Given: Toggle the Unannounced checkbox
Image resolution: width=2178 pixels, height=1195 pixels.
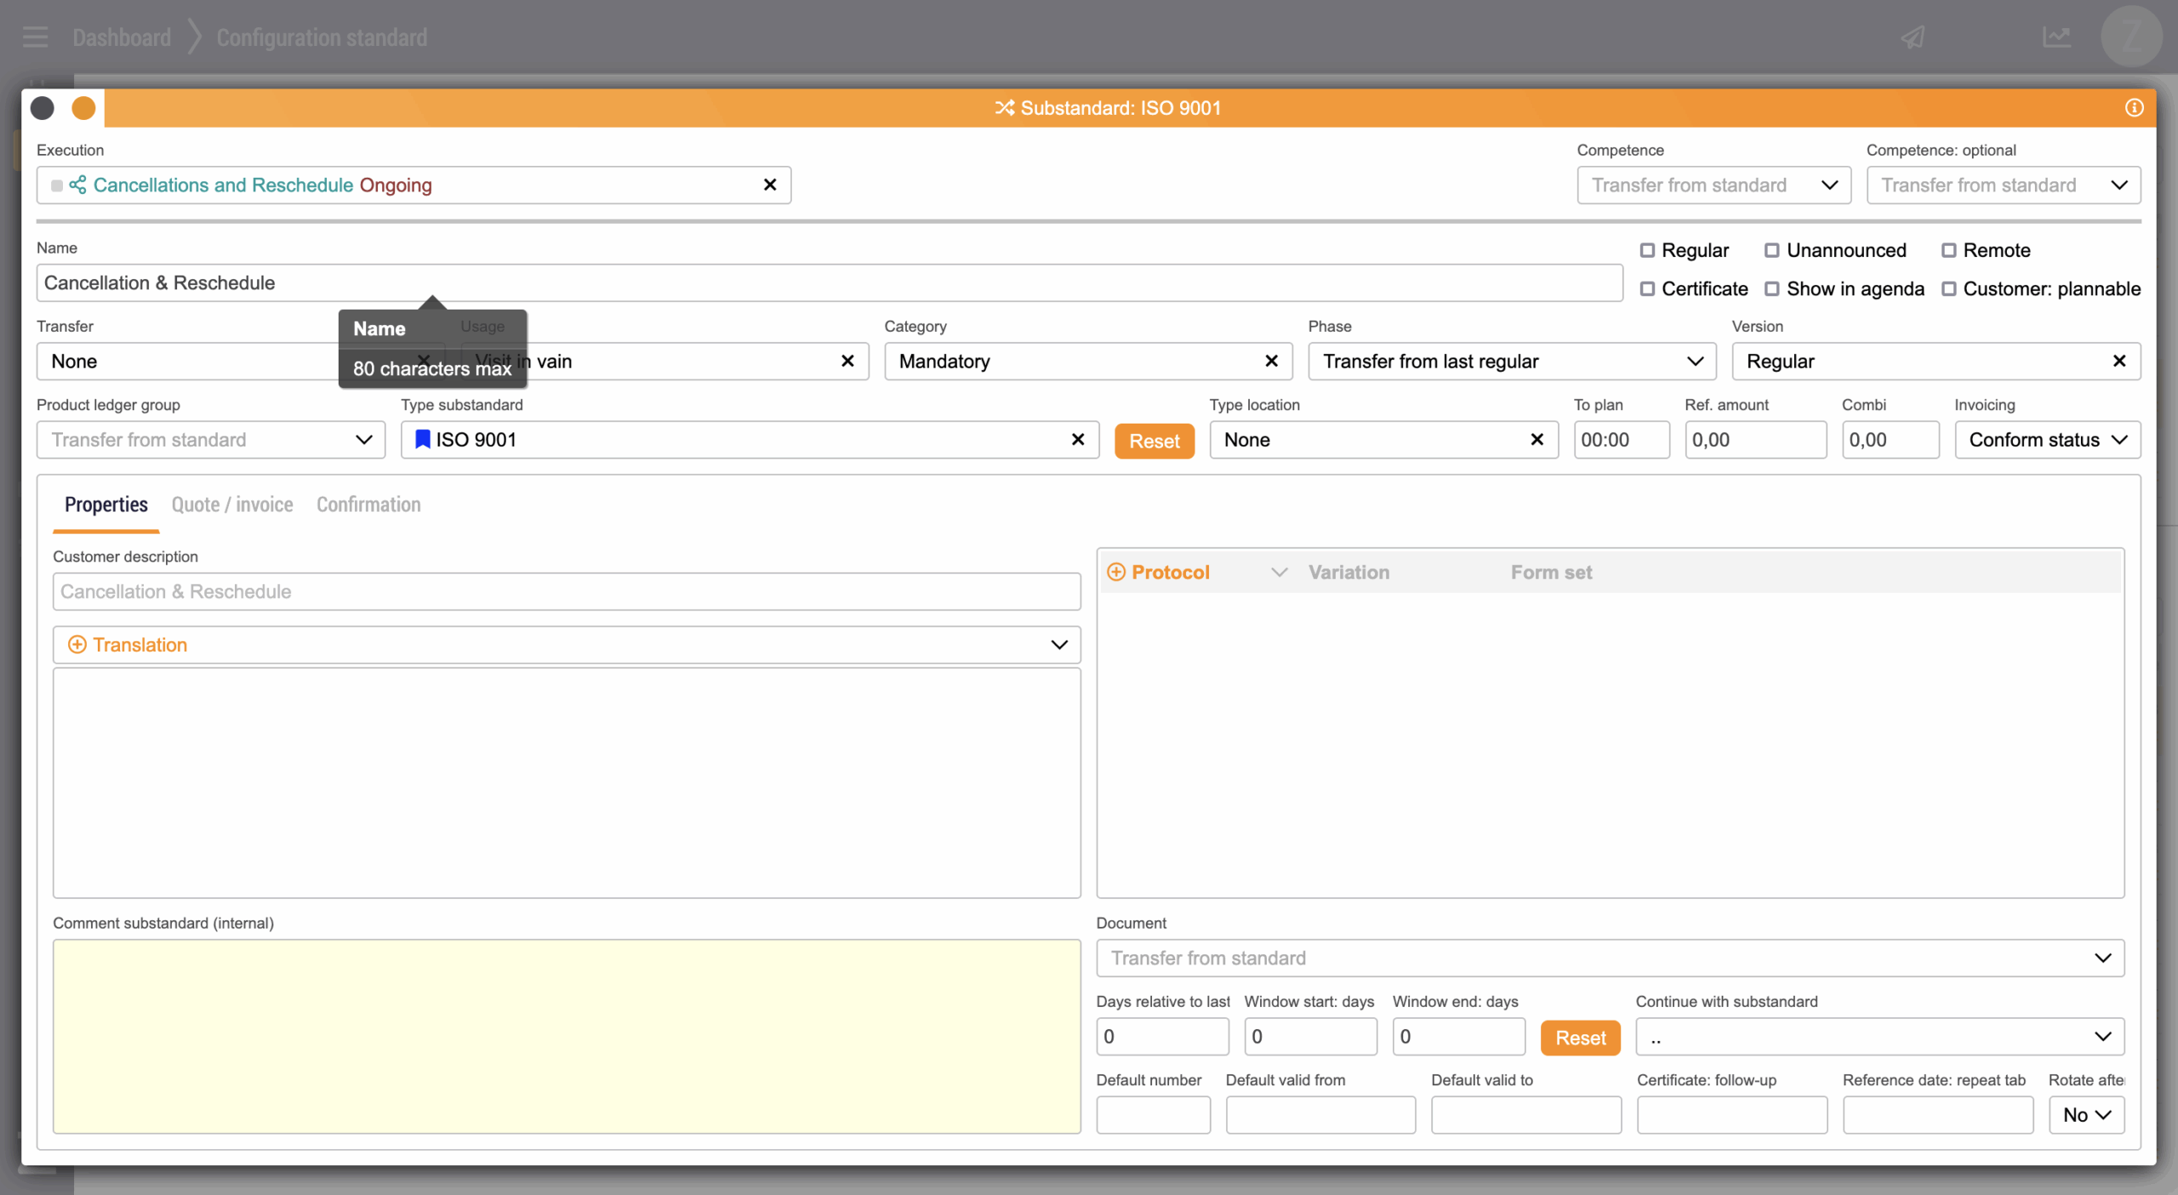Looking at the screenshot, I should click(1772, 250).
